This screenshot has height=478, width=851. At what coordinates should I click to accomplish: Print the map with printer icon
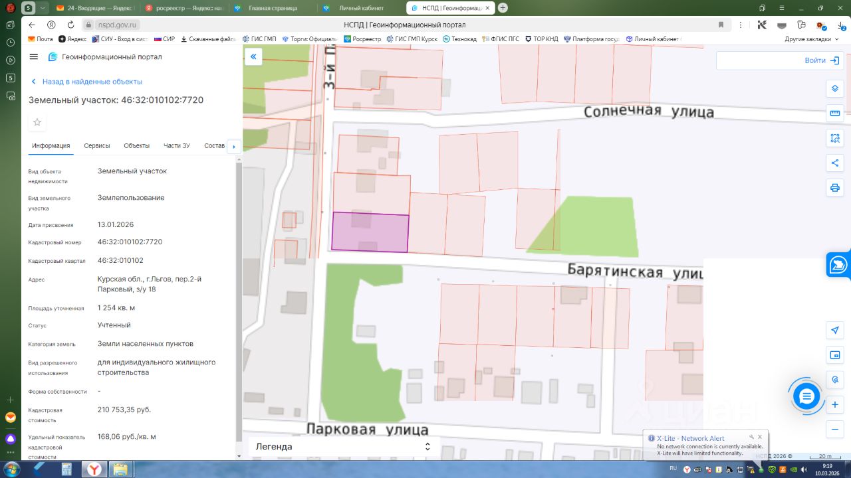[835, 188]
